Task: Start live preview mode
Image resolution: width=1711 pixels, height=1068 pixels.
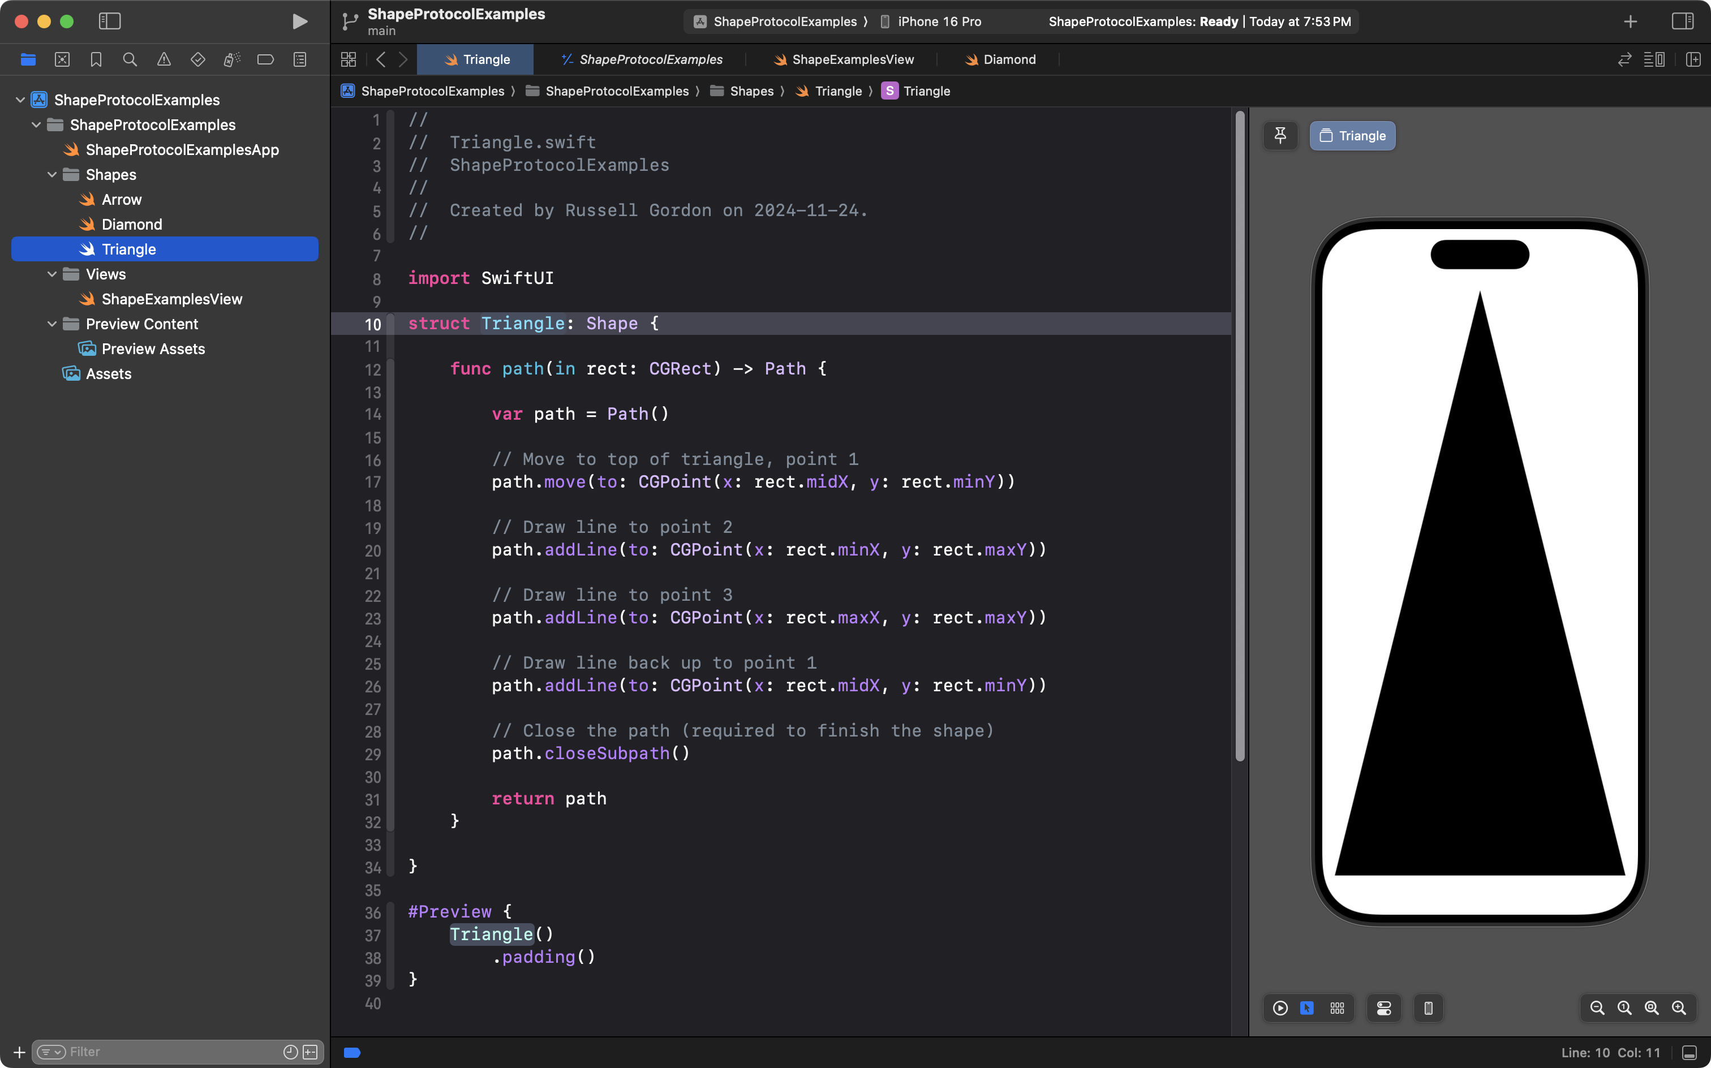Action: coord(1280,1008)
